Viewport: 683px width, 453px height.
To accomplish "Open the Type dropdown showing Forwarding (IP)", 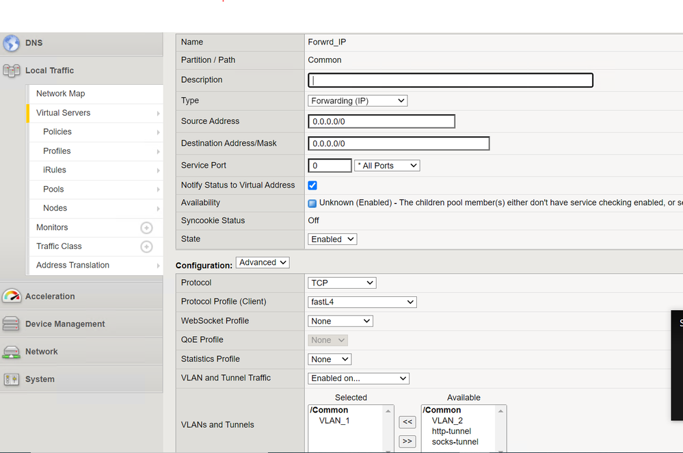I will click(358, 101).
